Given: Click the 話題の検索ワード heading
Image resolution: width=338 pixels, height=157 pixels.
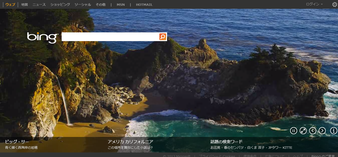Looking at the screenshot, I should click(x=226, y=142).
